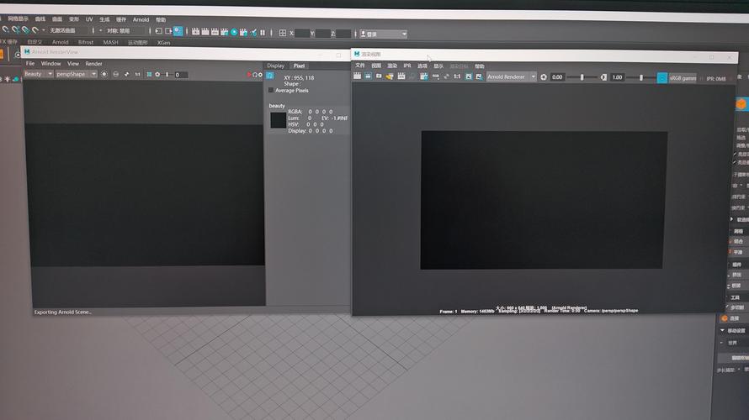Screen dimensions: 749x420
Task: Click the pause icon in Maya main toolbar
Action: point(263,33)
